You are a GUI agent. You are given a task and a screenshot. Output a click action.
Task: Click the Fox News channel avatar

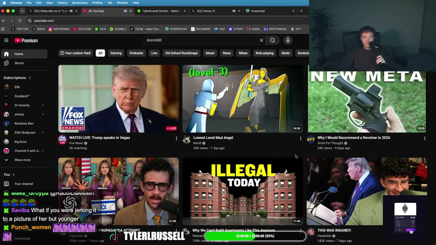62,139
